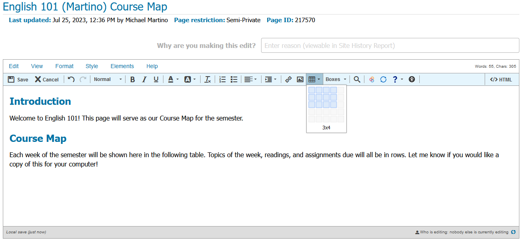Click the accessibility checker icon
Screen dimensions: 521x239
click(412, 79)
